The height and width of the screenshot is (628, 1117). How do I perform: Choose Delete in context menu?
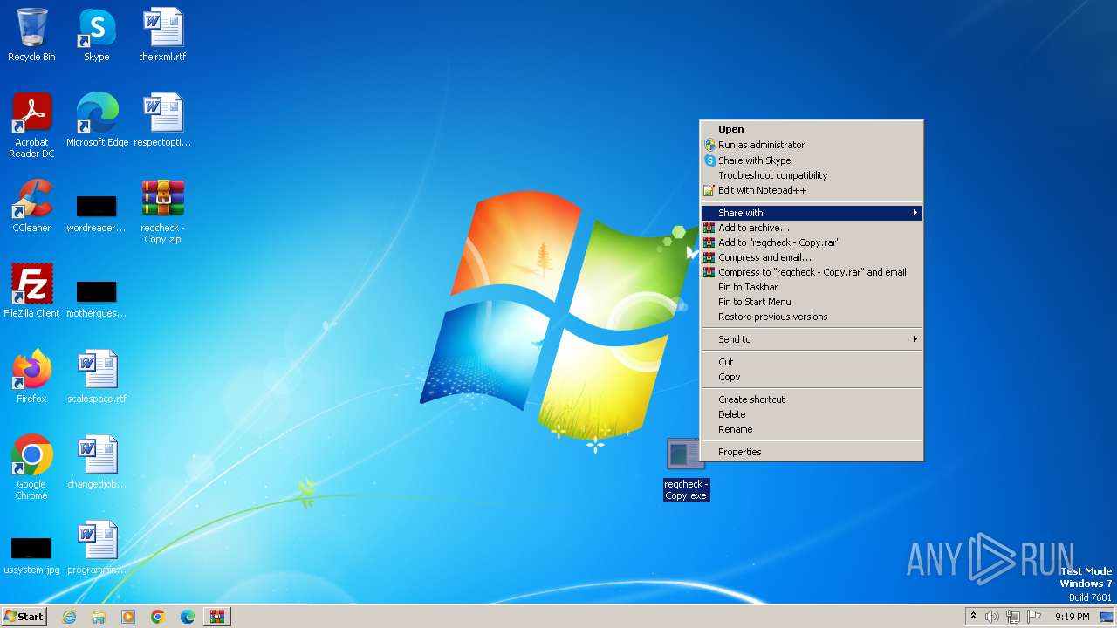point(812,414)
